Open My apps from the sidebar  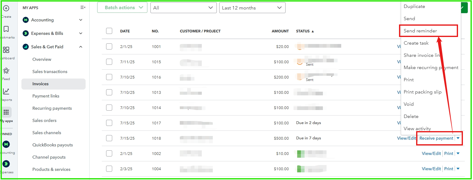coord(6,112)
